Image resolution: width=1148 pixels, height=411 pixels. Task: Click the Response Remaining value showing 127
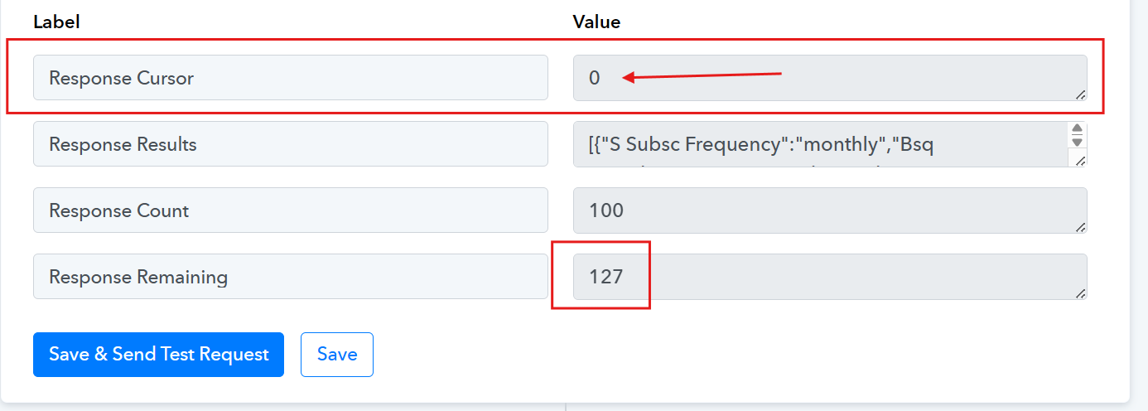pos(830,277)
